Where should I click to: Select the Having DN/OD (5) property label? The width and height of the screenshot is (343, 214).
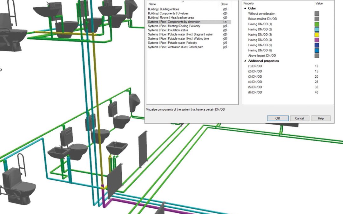(260, 45)
